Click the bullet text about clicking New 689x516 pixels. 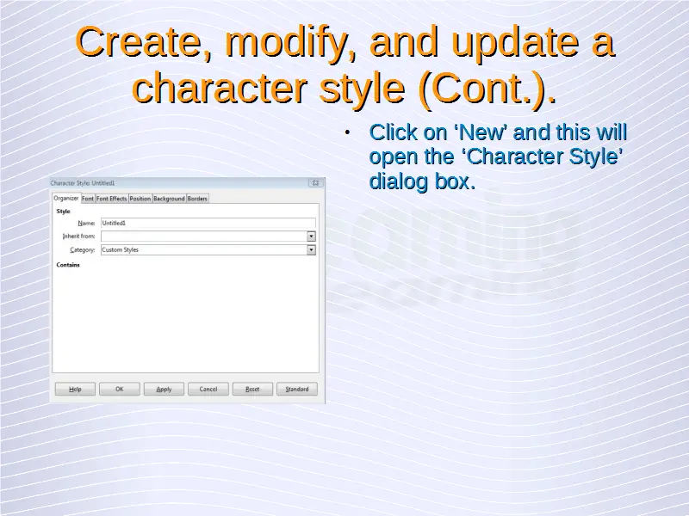coord(497,157)
